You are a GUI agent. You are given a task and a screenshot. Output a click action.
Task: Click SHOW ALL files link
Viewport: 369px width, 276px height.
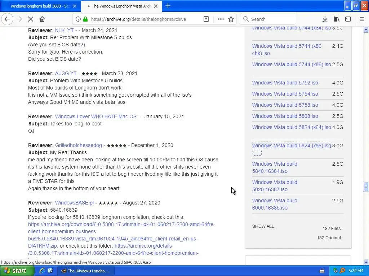pyautogui.click(x=263, y=226)
